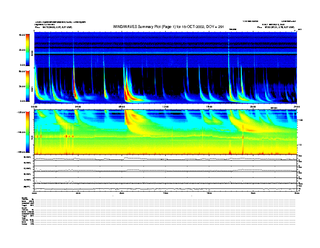Click the RAD2 color scale bar
This screenshot has height=248, width=320.
tap(28, 50)
